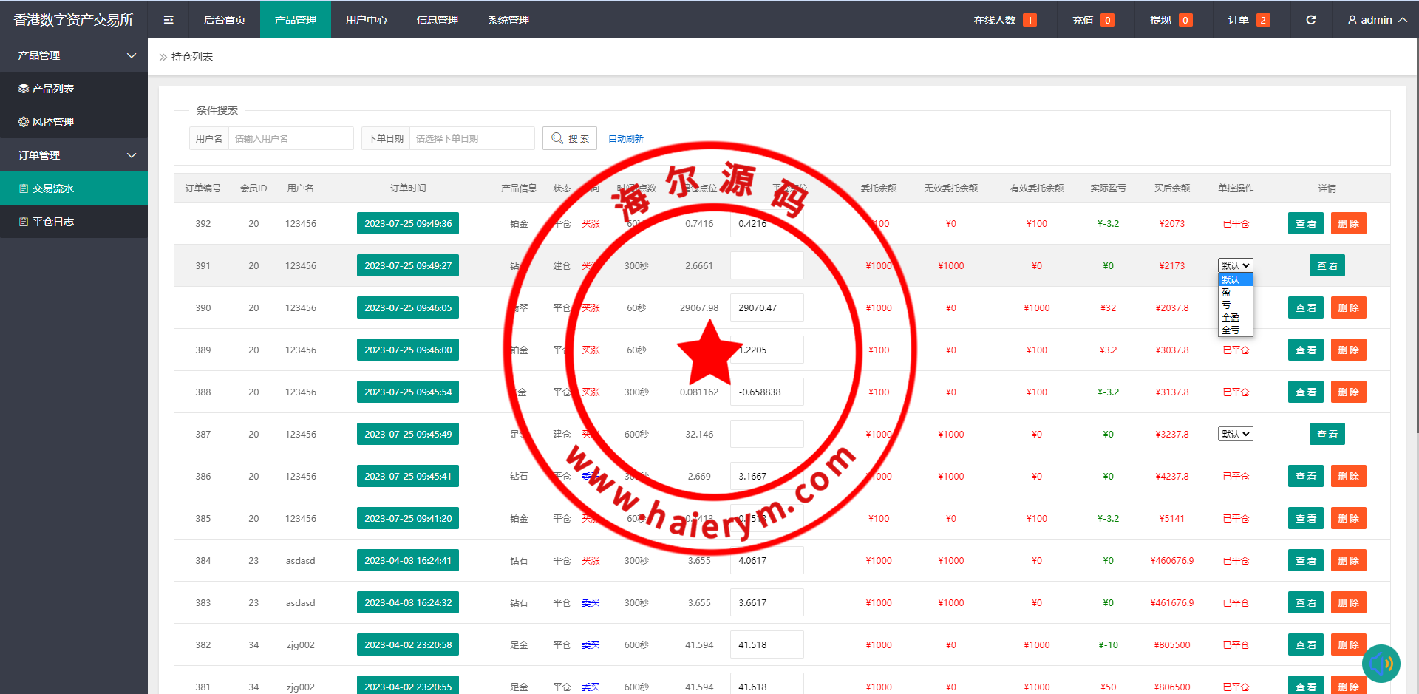Click the 下单日期 date picker field
The image size is (1419, 694).
click(x=472, y=139)
